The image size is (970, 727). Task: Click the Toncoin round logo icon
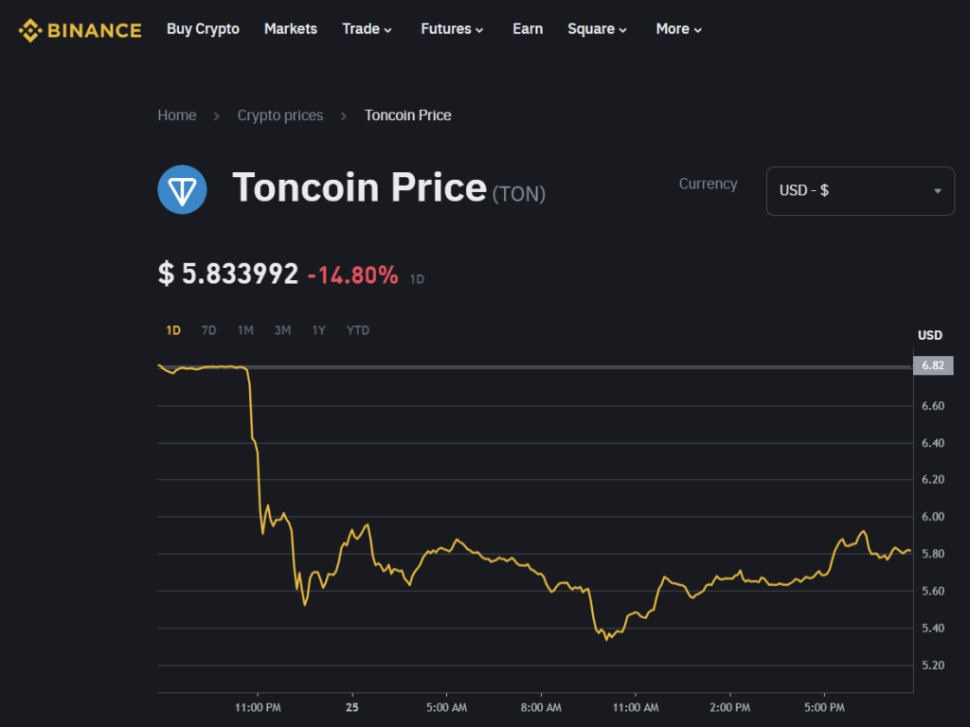182,188
